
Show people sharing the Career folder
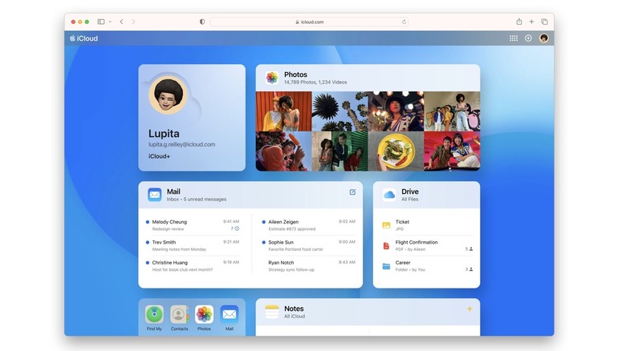[x=469, y=269]
